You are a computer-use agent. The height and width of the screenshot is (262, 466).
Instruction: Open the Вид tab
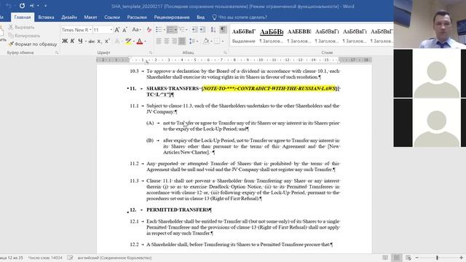(x=201, y=17)
